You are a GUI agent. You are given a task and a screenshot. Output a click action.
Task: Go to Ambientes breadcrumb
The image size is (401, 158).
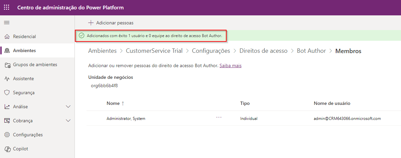coord(103,51)
